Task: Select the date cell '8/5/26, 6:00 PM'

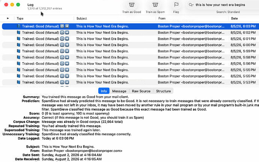Action: [243, 45]
